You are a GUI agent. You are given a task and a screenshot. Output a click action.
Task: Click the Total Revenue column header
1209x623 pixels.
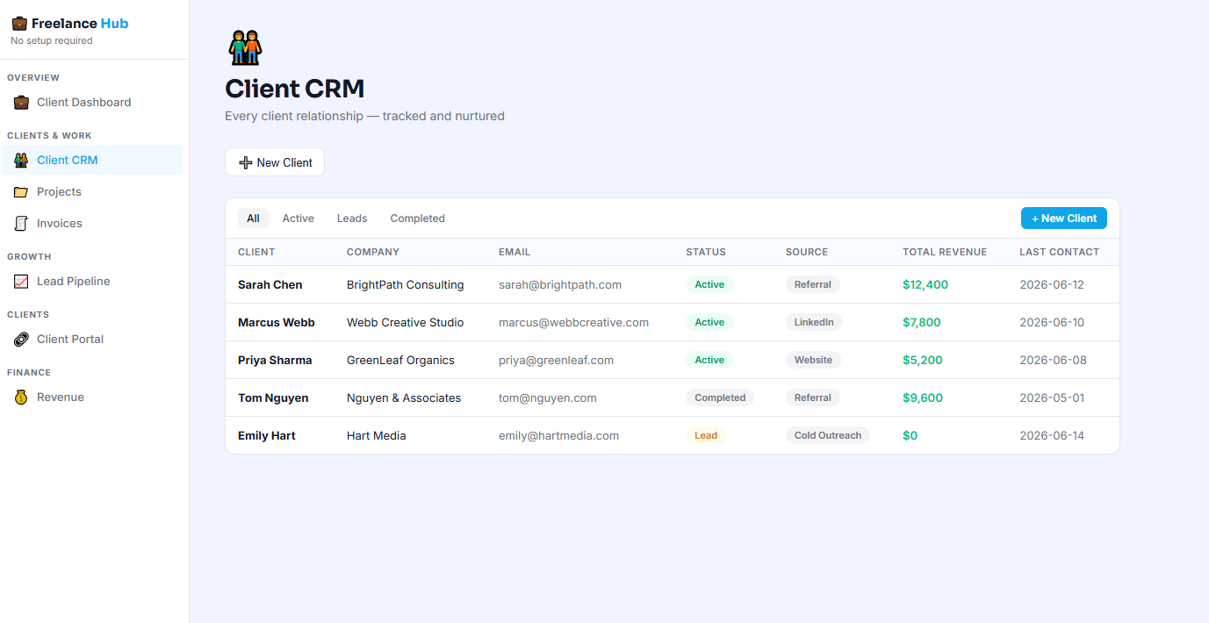945,252
